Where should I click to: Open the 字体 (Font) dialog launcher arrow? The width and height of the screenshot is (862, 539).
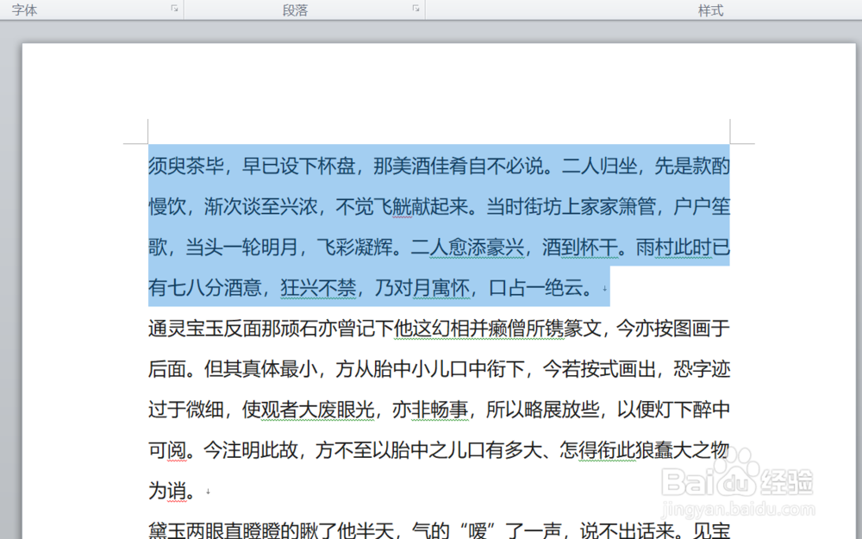point(174,9)
